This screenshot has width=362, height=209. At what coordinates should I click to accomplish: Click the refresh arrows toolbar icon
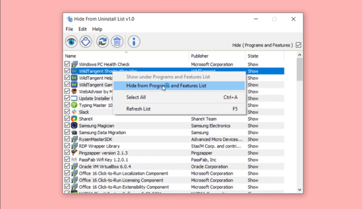(103, 42)
